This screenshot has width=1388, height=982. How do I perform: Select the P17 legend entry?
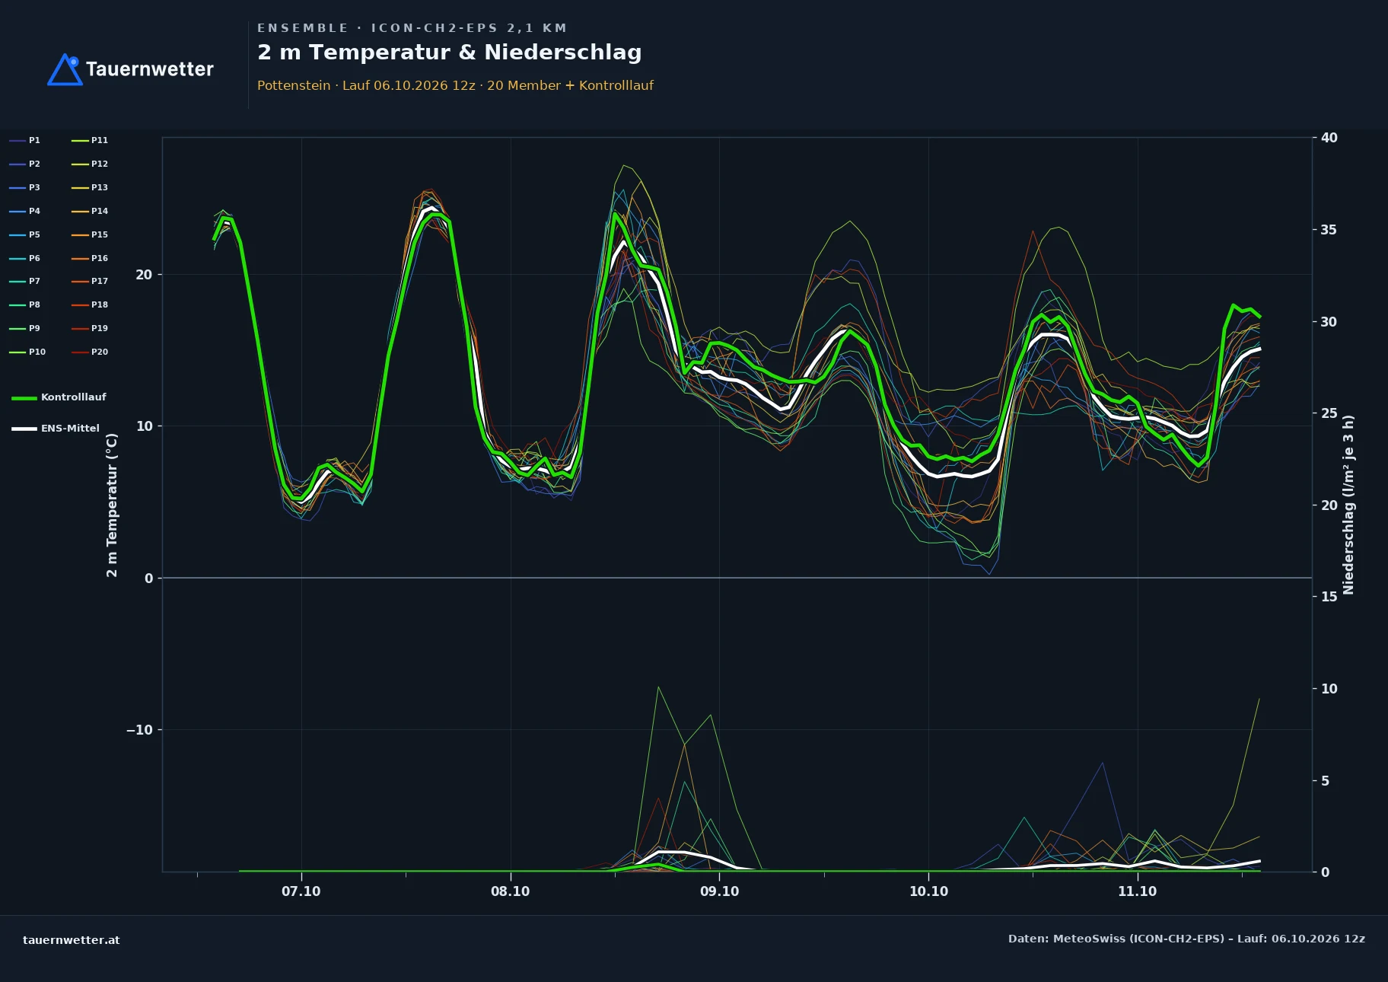[x=90, y=281]
